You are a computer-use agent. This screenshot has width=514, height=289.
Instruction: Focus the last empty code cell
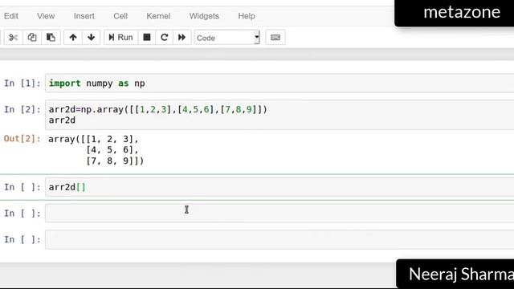279,239
